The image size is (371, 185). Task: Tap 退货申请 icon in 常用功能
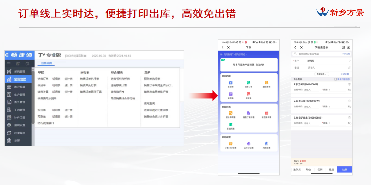(x=267, y=82)
